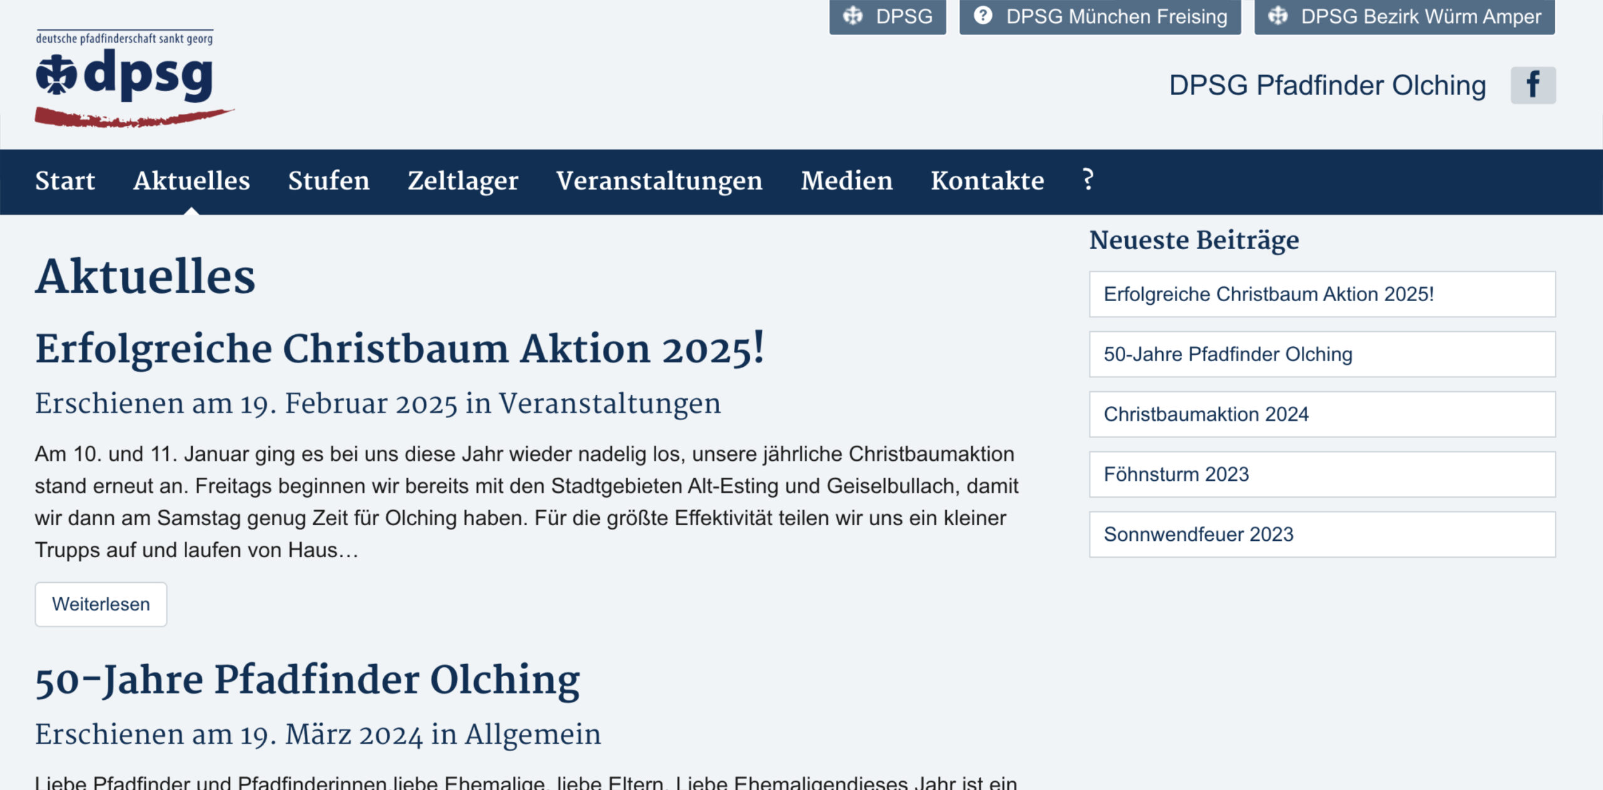Open the question mark menu item
The height and width of the screenshot is (790, 1603).
1088,181
